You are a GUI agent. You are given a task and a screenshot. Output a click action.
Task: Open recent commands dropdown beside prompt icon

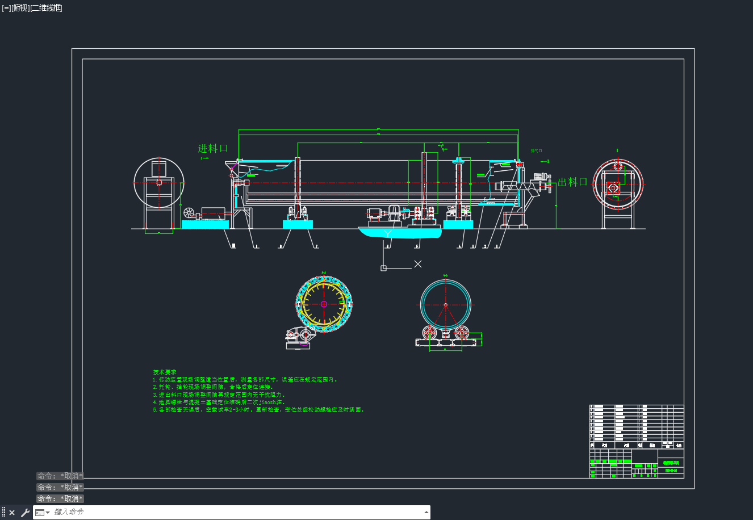pyautogui.click(x=40, y=513)
